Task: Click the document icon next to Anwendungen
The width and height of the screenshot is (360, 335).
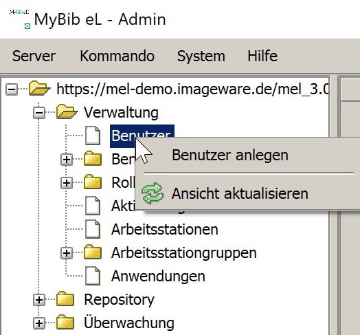Action: click(x=93, y=276)
